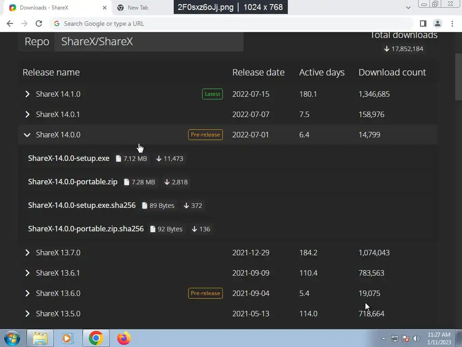Open Windows Explorer from the taskbar
The image size is (462, 347).
click(40, 338)
